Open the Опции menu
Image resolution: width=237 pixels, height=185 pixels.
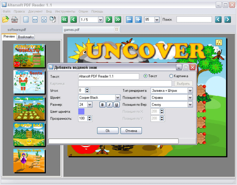(83, 11)
